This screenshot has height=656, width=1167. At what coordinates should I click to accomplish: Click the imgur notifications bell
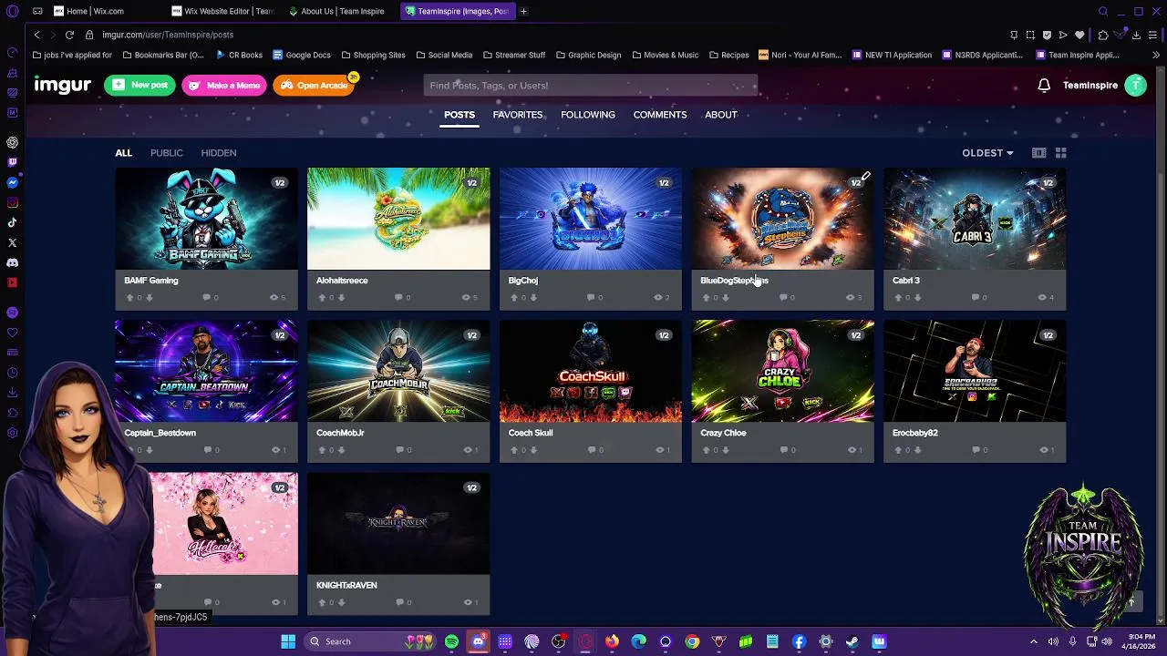click(1044, 85)
